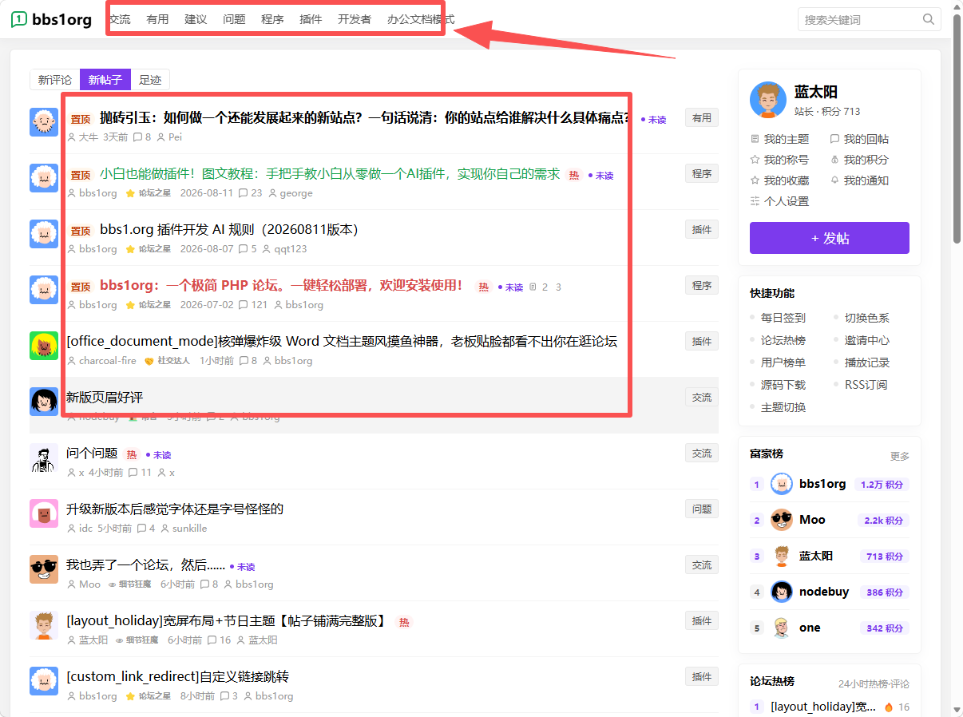Click 交流 tag on 新版页眉好评 row
Screen dimensions: 963x717
tap(702, 397)
